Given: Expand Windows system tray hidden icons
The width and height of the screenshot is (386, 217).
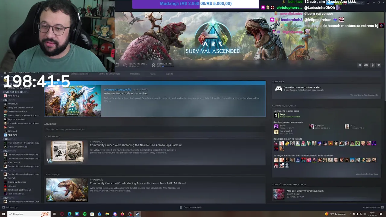Looking at the screenshot, I should [350, 214].
